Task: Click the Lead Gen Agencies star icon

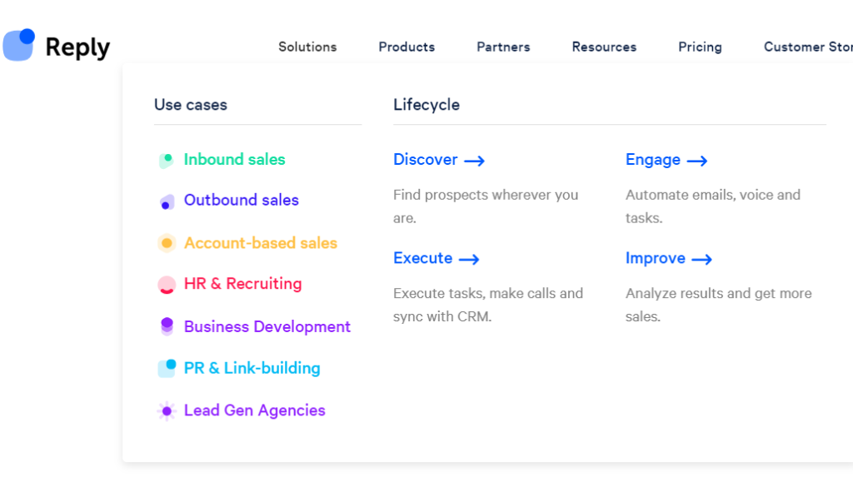Action: coord(167,410)
